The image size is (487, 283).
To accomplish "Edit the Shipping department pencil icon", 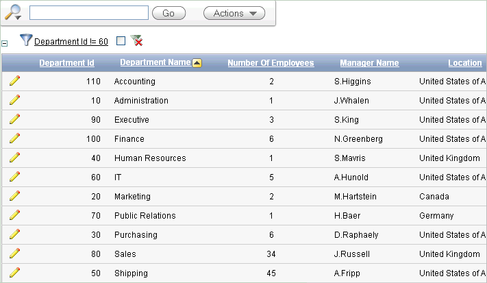I will pos(14,273).
